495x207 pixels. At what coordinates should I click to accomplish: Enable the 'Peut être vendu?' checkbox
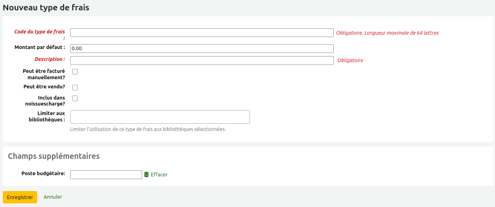pyautogui.click(x=75, y=87)
